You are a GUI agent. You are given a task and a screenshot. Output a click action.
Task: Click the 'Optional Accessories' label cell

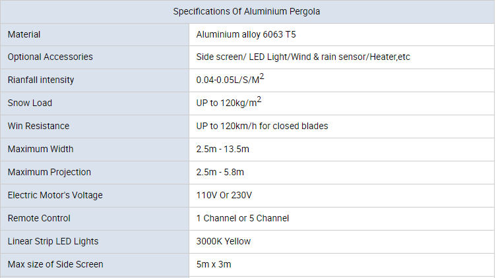pos(50,57)
